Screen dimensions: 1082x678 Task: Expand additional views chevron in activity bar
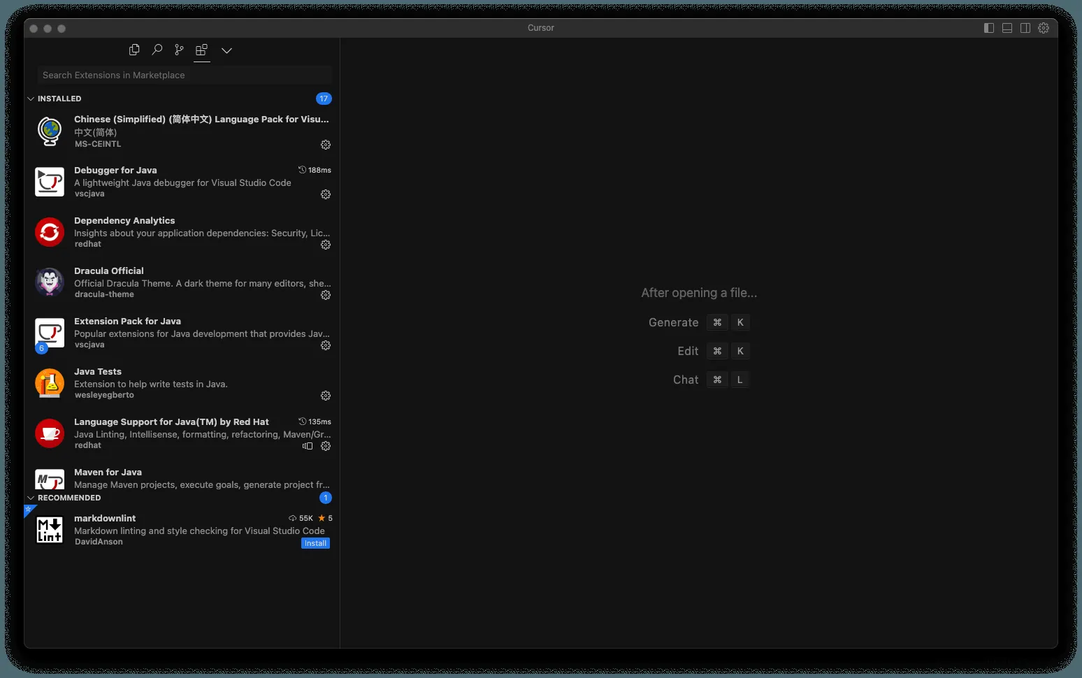click(226, 50)
